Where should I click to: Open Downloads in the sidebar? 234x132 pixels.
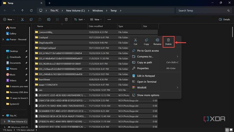pyautogui.click(x=14, y=57)
